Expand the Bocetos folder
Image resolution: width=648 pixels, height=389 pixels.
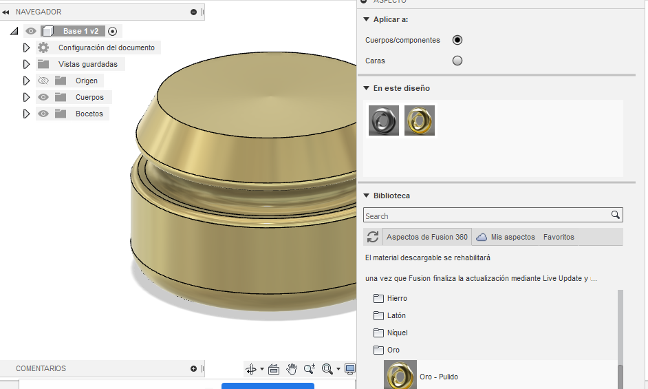[x=26, y=114]
